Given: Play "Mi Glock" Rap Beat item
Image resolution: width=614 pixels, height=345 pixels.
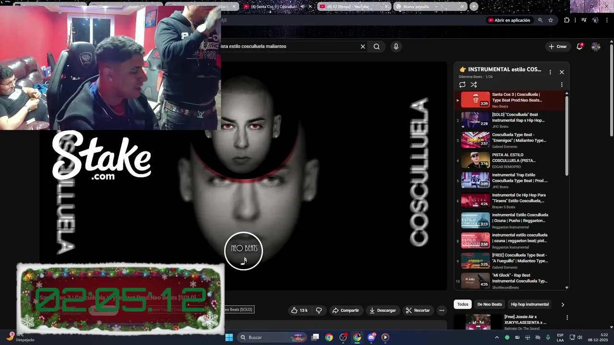Looking at the screenshot, I should tap(510, 281).
